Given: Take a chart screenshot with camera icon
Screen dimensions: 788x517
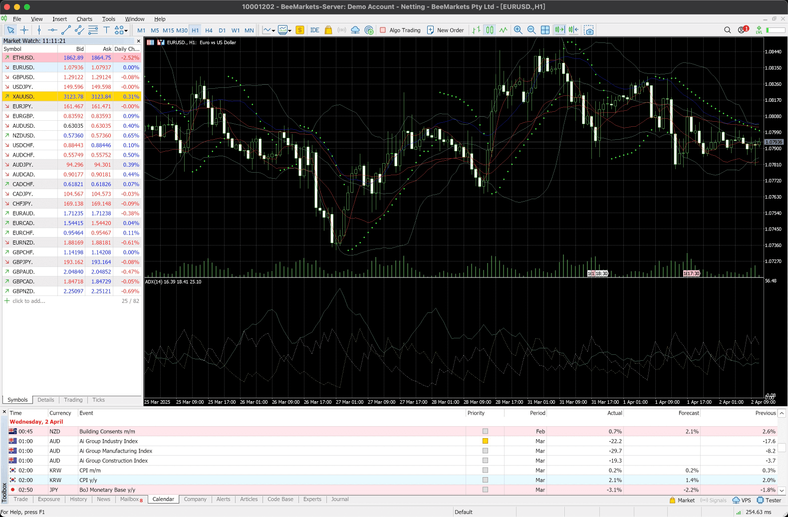Looking at the screenshot, I should [x=589, y=30].
